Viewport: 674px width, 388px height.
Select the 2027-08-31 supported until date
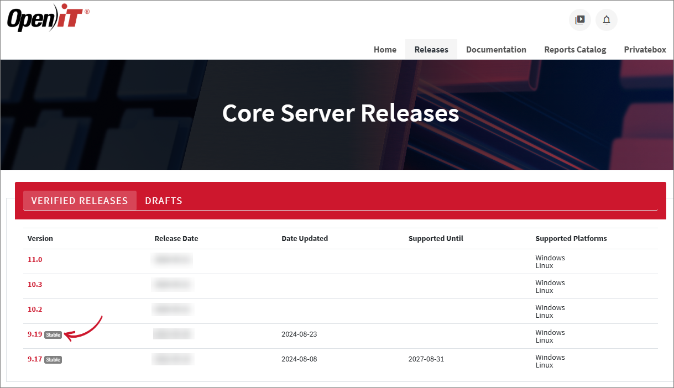426,359
